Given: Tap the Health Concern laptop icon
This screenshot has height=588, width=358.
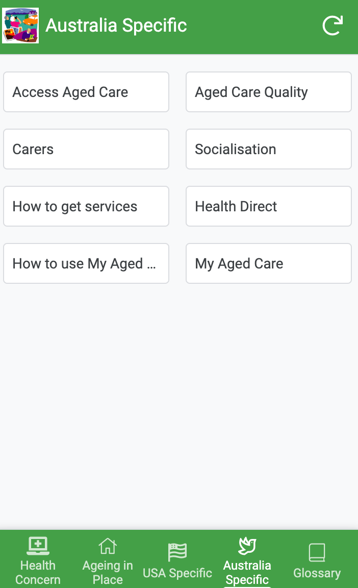Looking at the screenshot, I should click(38, 546).
